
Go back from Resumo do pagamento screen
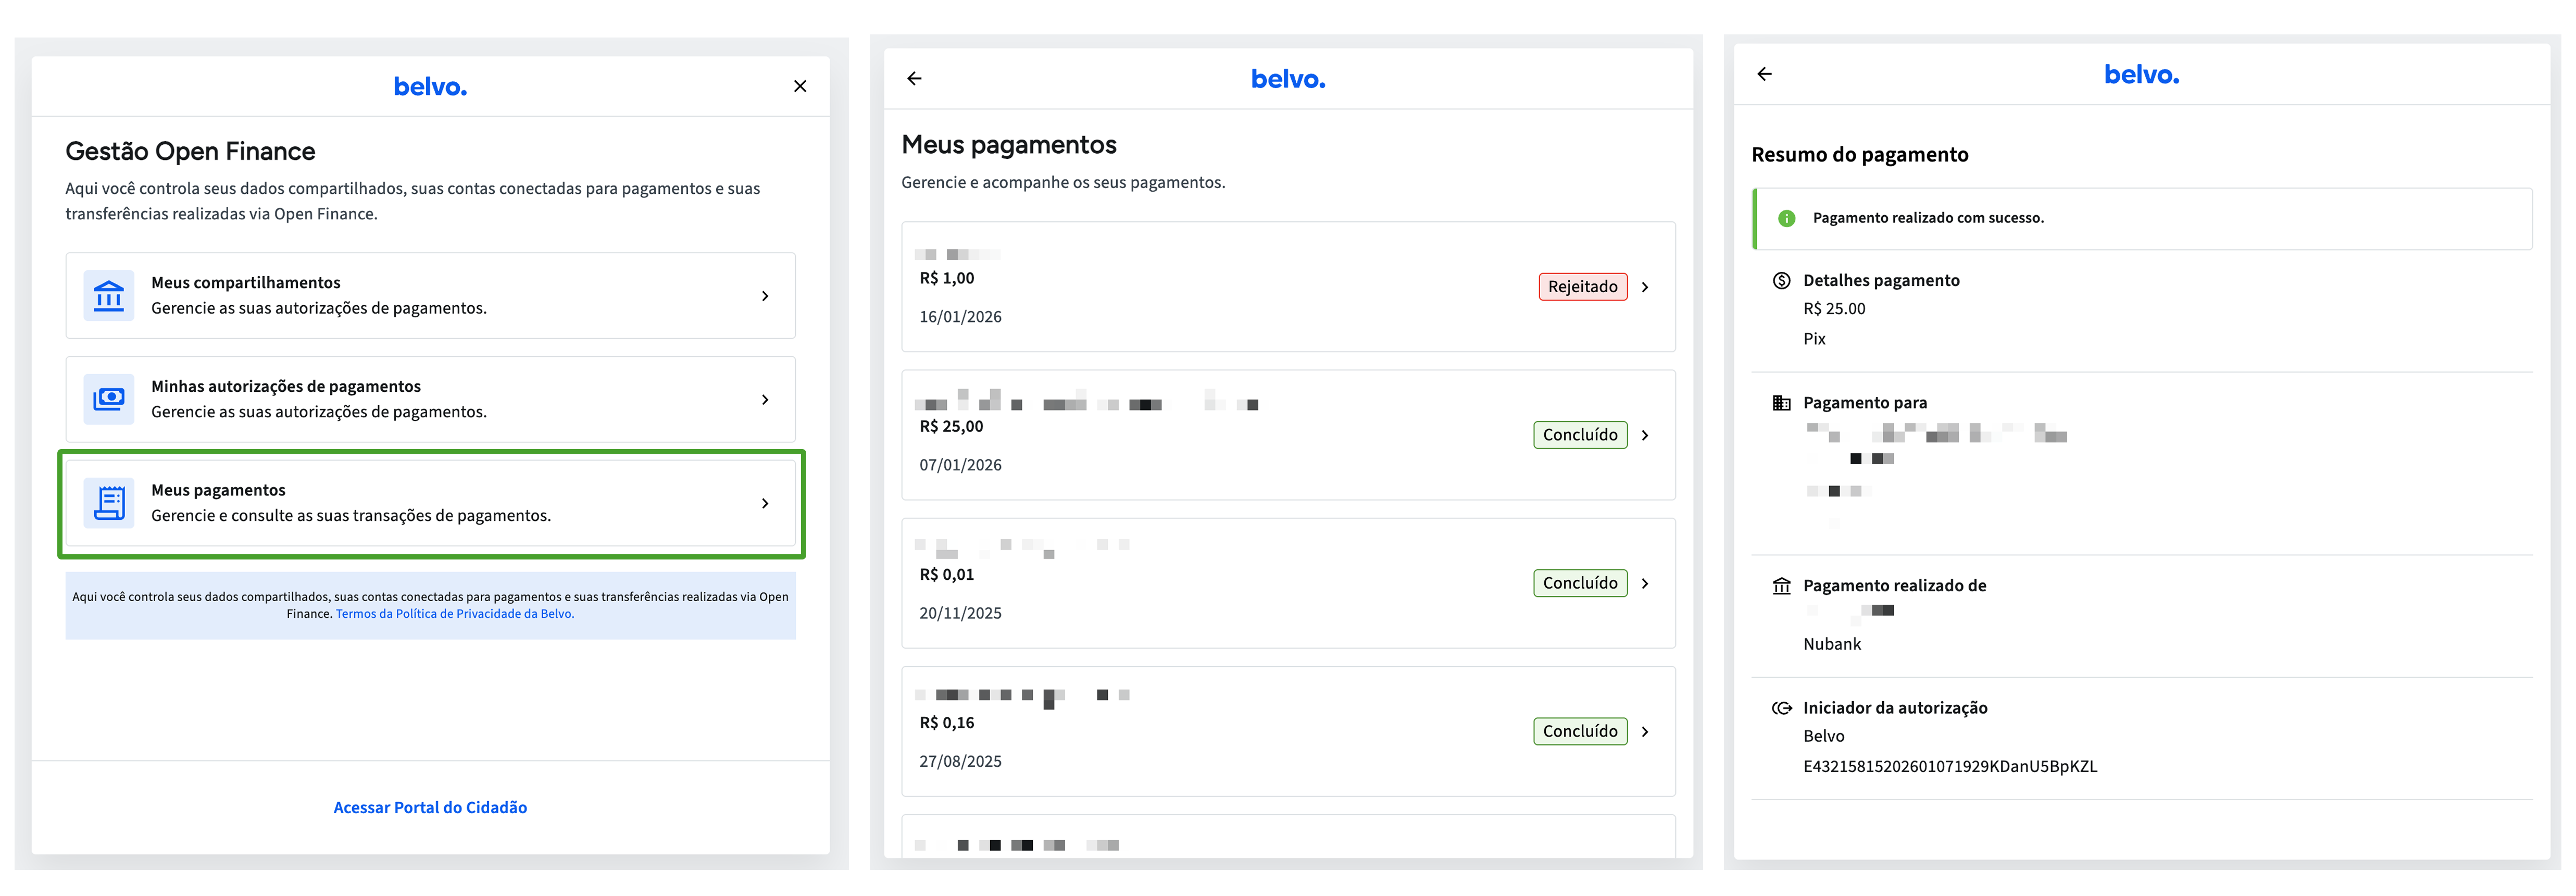point(1765,75)
